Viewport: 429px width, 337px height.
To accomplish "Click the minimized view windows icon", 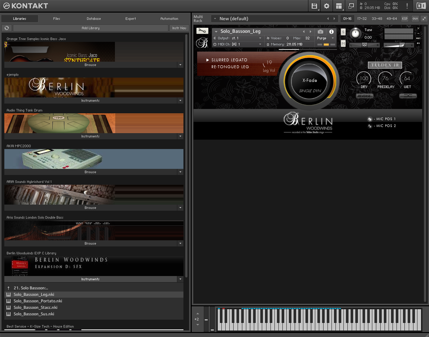I will click(x=351, y=6).
